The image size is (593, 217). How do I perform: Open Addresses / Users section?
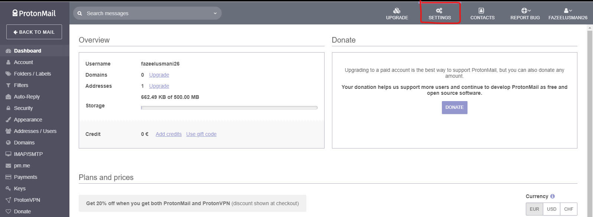[x=35, y=131]
